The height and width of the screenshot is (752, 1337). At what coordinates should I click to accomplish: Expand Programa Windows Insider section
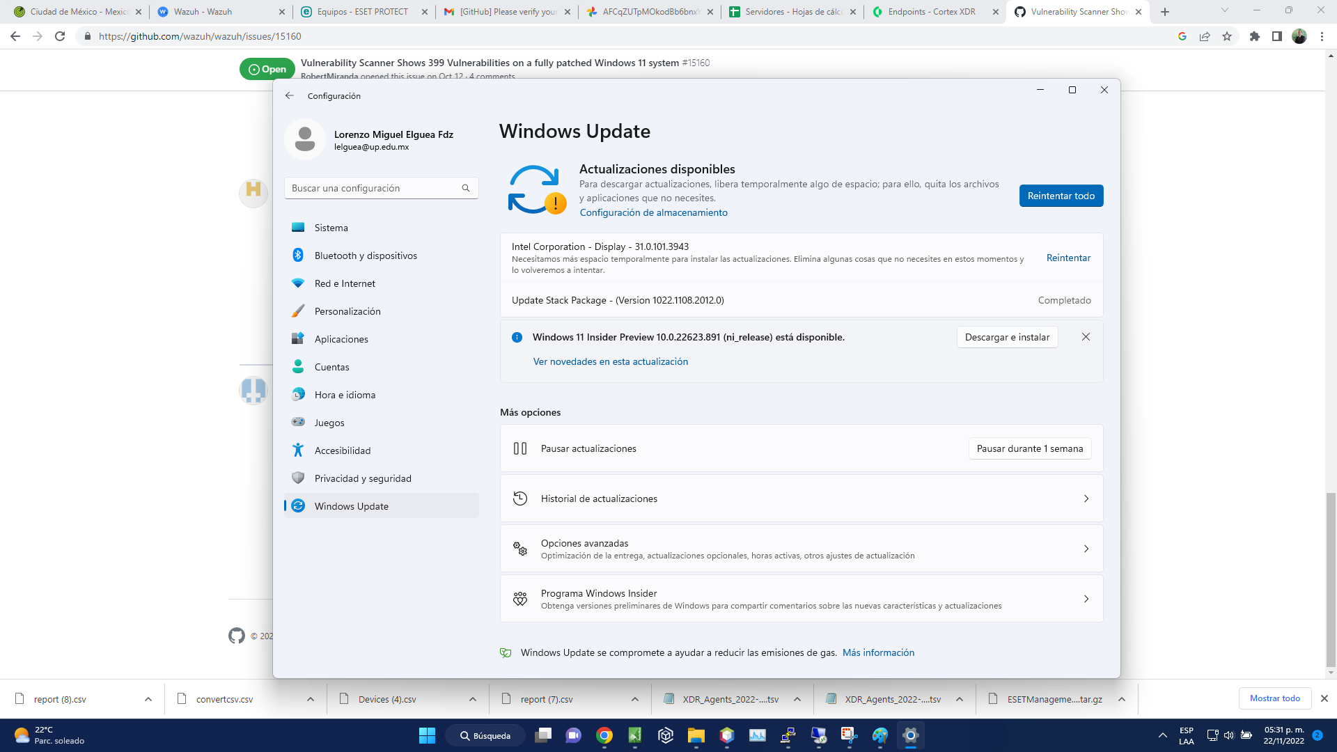tap(1086, 598)
